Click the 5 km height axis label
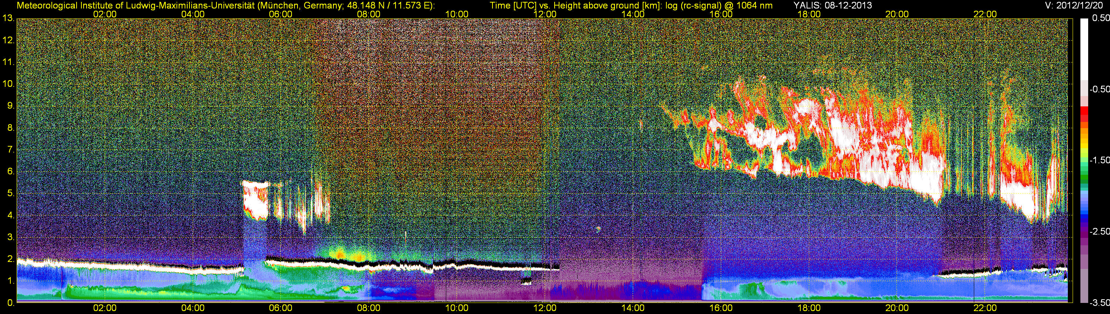The width and height of the screenshot is (1110, 314). pyautogui.click(x=10, y=194)
